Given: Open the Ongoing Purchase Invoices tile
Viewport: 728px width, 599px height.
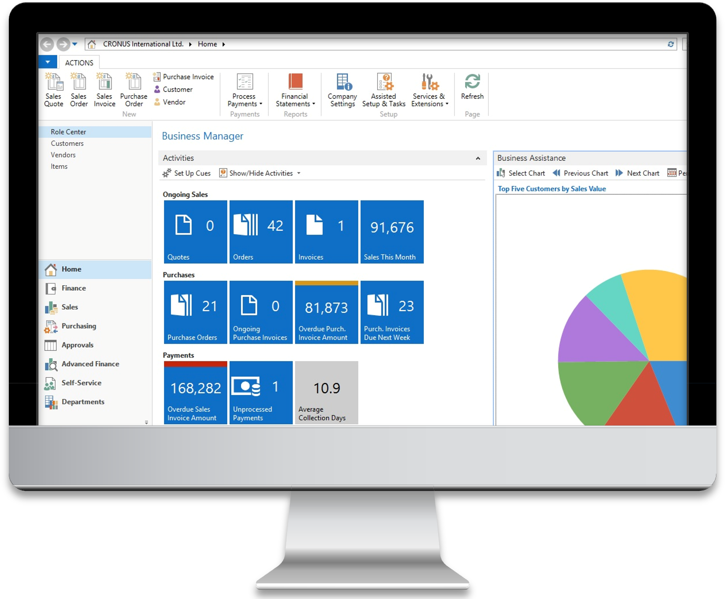Looking at the screenshot, I should 261,312.
